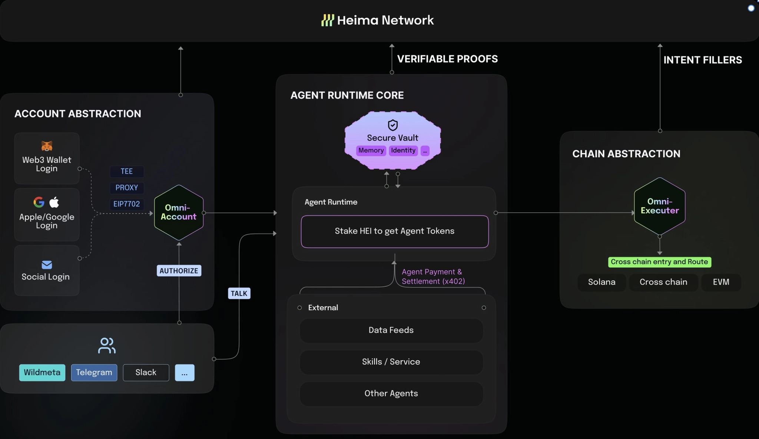This screenshot has width=759, height=439.
Task: Click the Memory chip in Secure Vault
Action: coord(371,151)
